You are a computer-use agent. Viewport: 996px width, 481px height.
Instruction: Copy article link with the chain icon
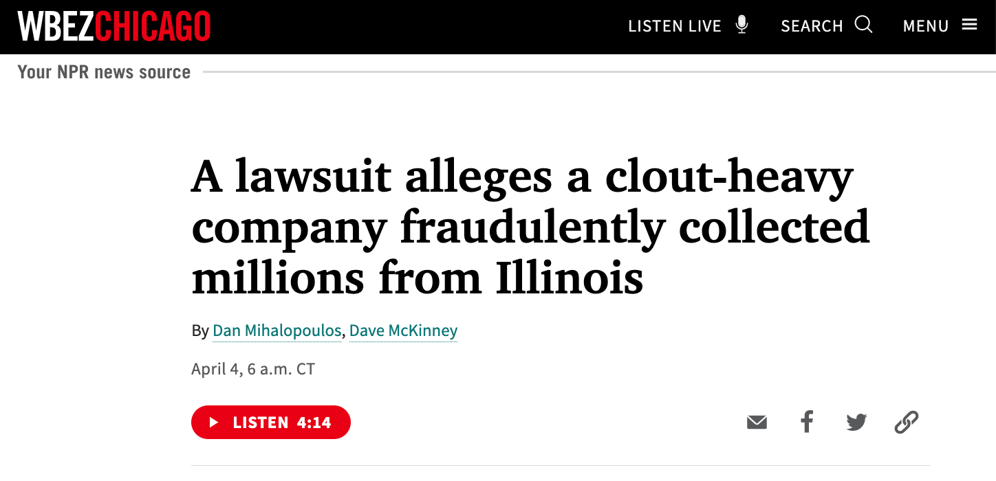[907, 422]
